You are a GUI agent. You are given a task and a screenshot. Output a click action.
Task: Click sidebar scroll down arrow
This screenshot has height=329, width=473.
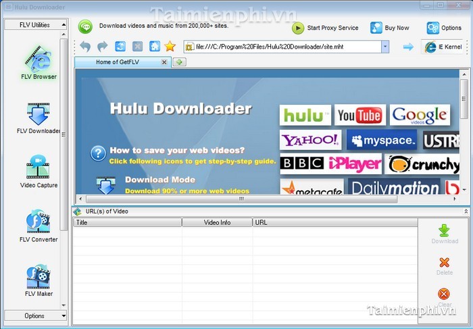(64, 305)
